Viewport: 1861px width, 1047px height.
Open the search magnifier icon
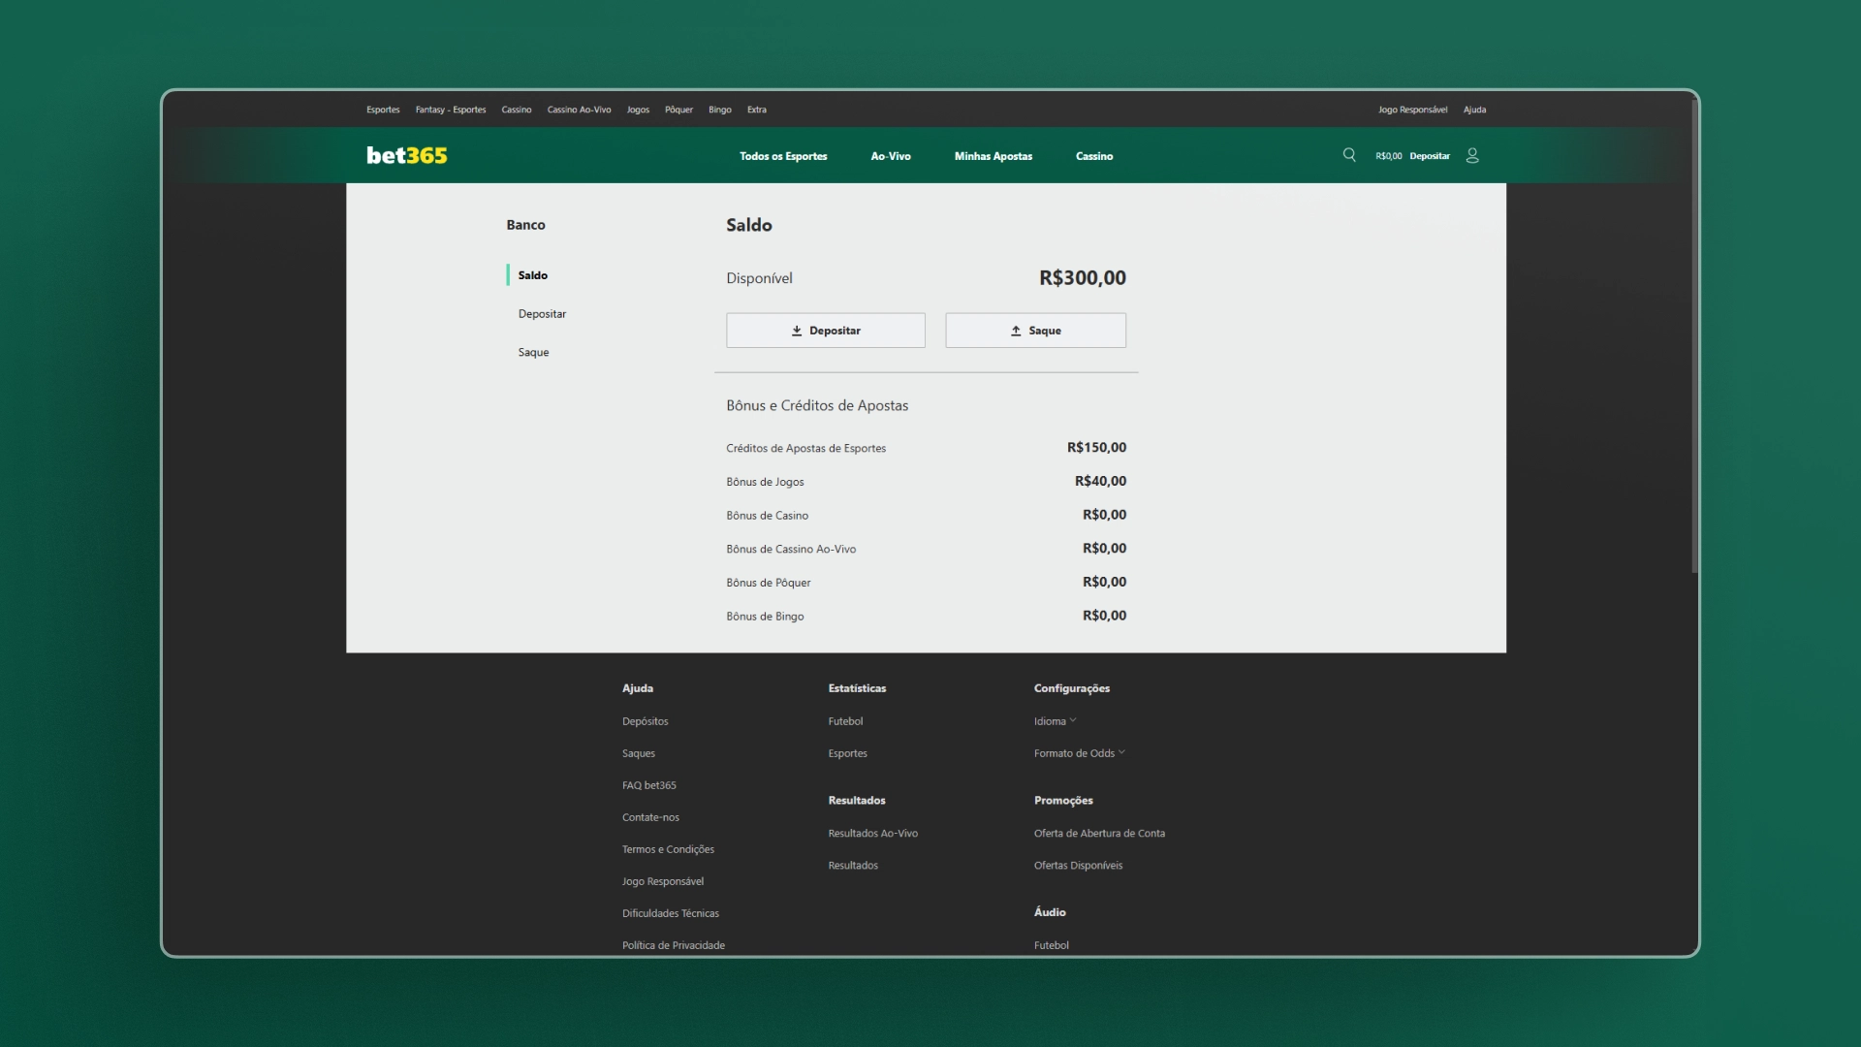[1348, 155]
